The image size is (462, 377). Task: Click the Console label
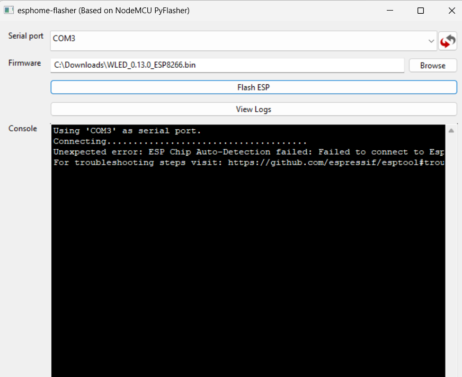[23, 129]
